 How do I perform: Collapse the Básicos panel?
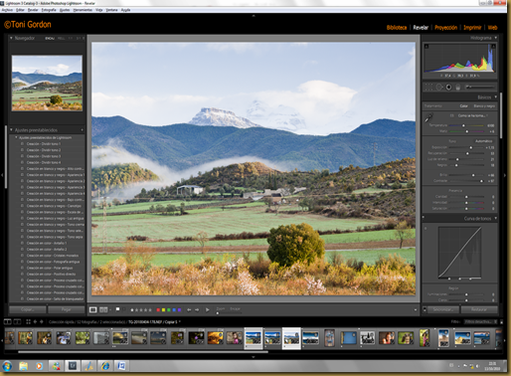[496, 97]
